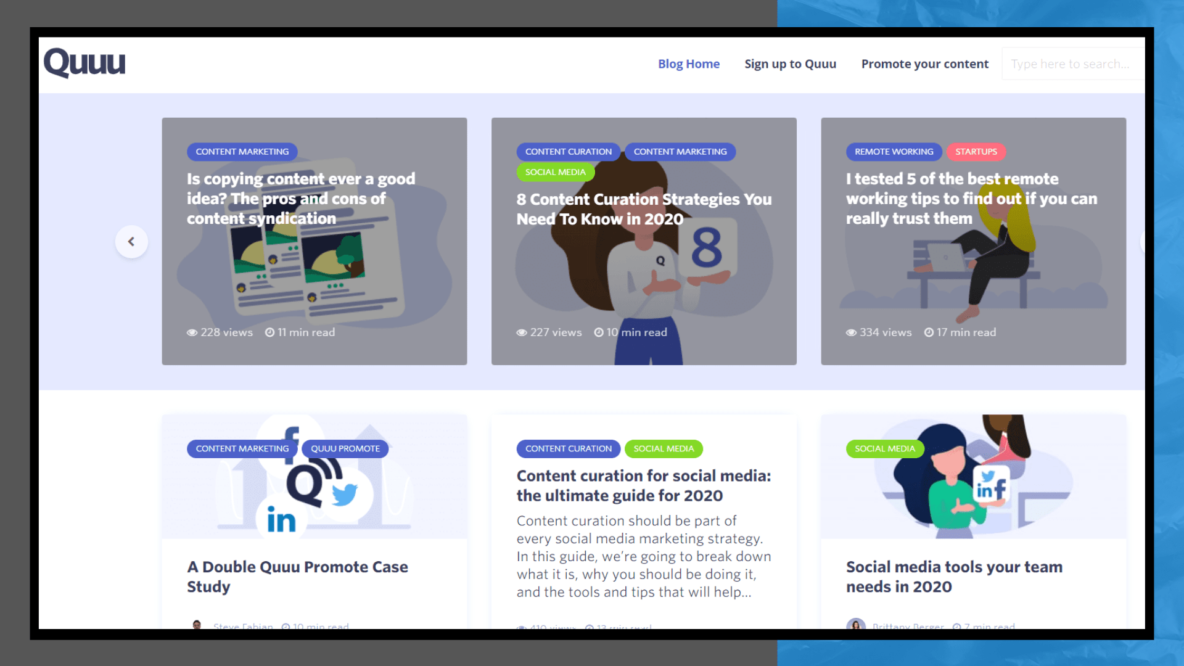This screenshot has width=1184, height=666.
Task: Click clock icon beside 17 min read
Action: (929, 332)
